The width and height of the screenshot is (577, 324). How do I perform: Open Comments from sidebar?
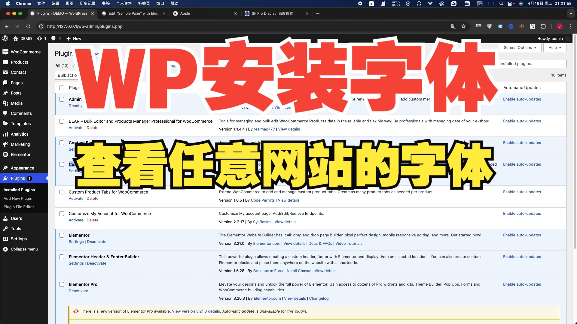coord(21,113)
